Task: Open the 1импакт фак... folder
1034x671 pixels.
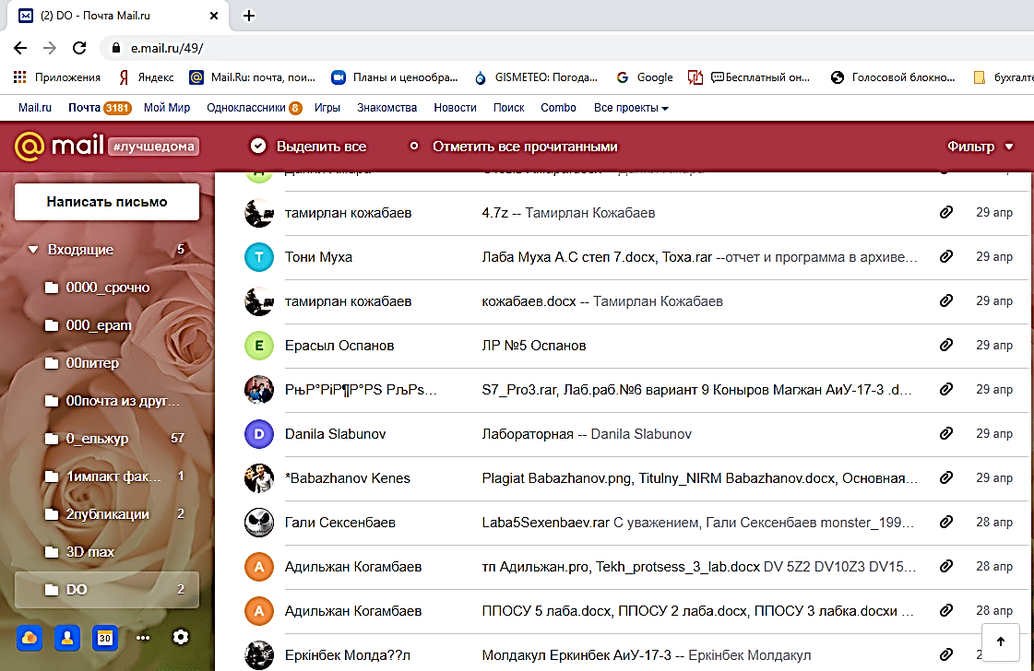Action: tap(107, 476)
